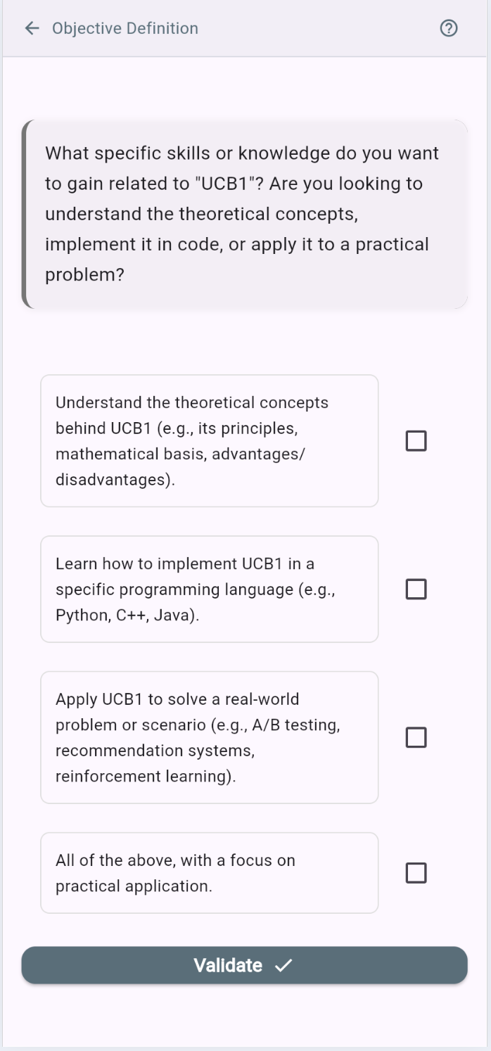The image size is (491, 1051).
Task: Select the 'Learn how to implement UCB1' card
Action: [210, 589]
